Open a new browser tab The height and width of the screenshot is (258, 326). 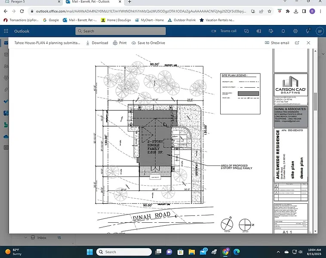[129, 2]
